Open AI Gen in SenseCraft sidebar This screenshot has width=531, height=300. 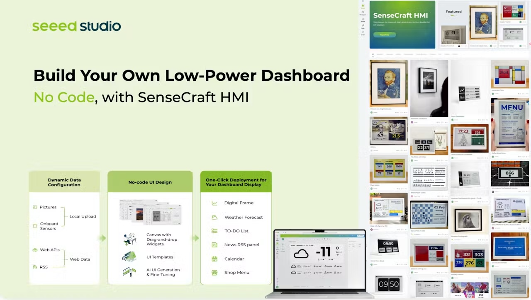point(363,33)
